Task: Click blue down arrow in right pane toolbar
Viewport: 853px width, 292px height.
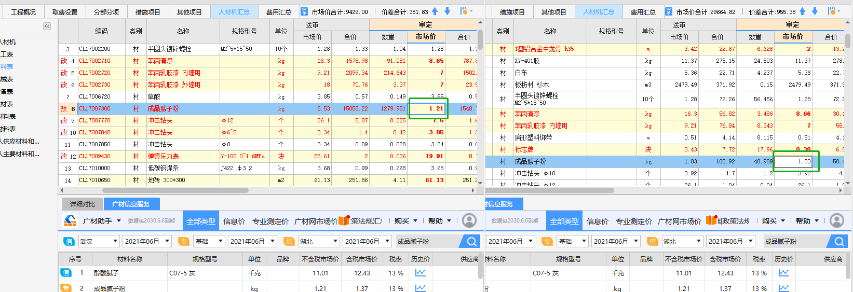Action: (x=815, y=11)
